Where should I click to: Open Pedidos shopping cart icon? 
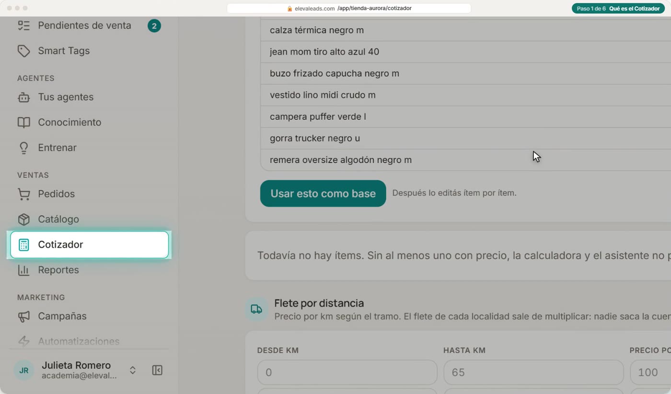tap(23, 194)
